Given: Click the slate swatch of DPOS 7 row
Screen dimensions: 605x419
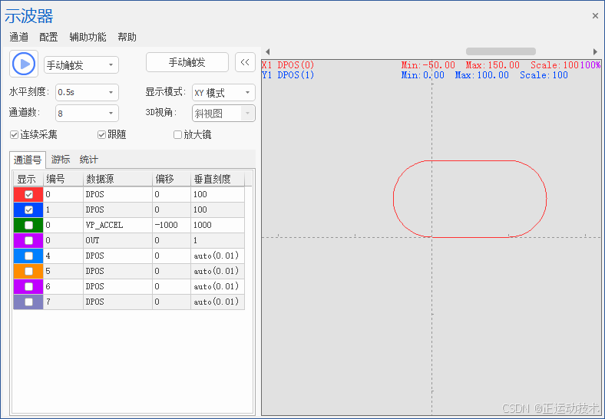Looking at the screenshot, I should [x=28, y=302].
